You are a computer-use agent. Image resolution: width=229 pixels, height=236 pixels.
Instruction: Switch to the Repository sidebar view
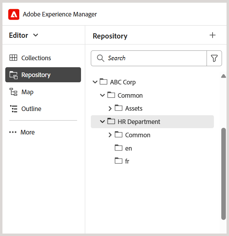click(x=43, y=75)
